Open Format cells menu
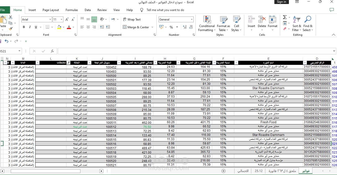 click(273, 24)
